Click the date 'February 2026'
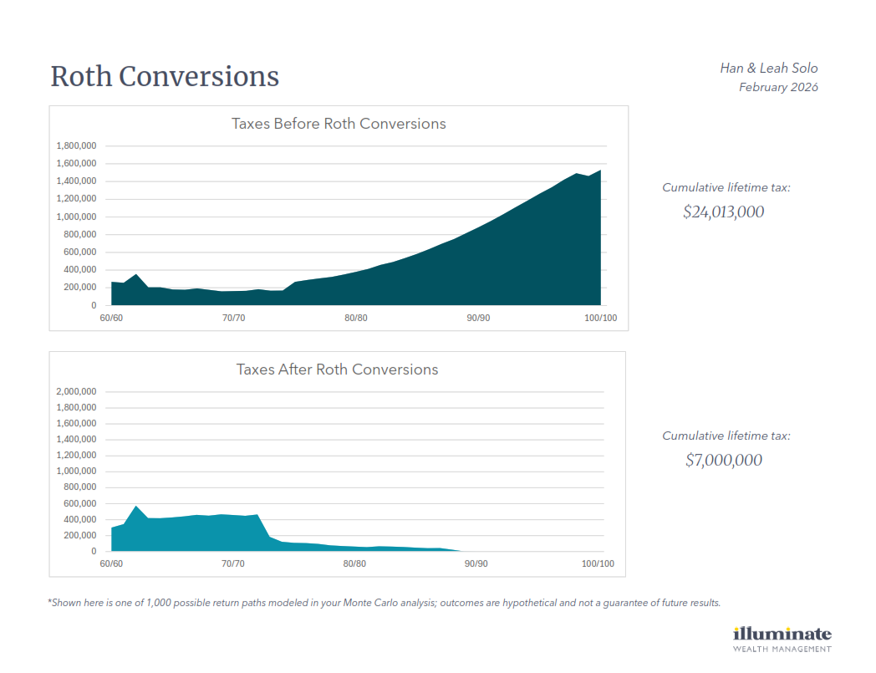The image size is (876, 673). (778, 87)
